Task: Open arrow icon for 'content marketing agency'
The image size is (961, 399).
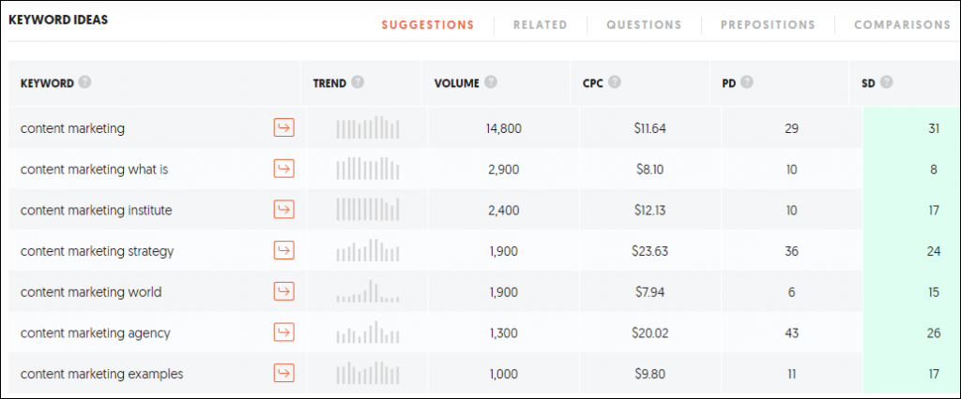Action: pyautogui.click(x=283, y=332)
